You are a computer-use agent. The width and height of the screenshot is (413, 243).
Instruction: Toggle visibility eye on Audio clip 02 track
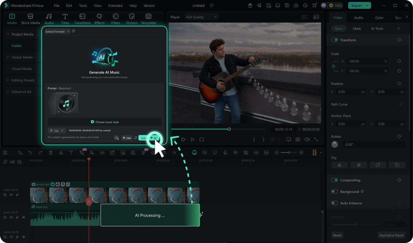click(24, 237)
